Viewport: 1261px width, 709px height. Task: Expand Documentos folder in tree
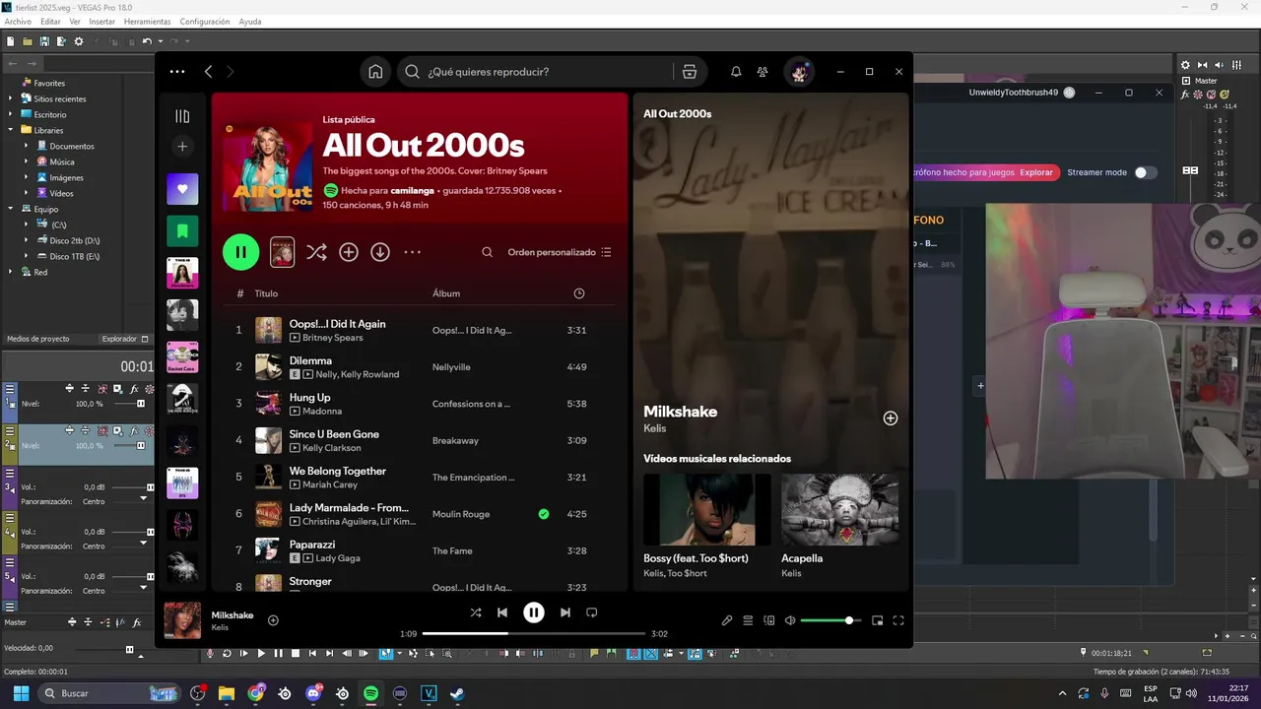tap(27, 146)
